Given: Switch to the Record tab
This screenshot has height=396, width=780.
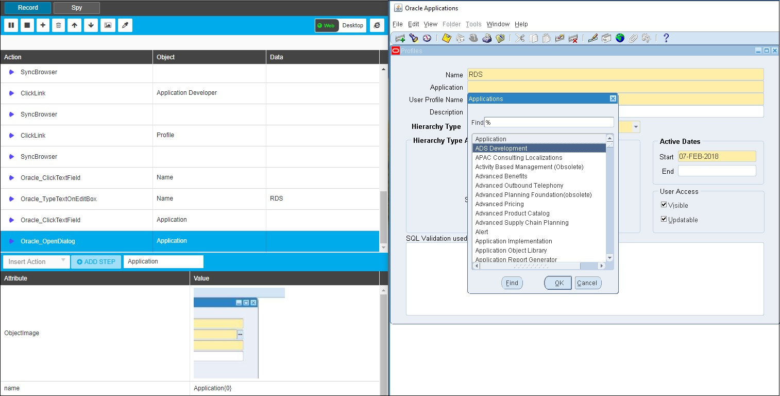Looking at the screenshot, I should tap(28, 8).
